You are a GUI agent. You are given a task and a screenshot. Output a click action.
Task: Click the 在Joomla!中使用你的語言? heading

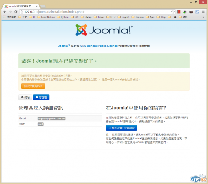click(x=136, y=108)
